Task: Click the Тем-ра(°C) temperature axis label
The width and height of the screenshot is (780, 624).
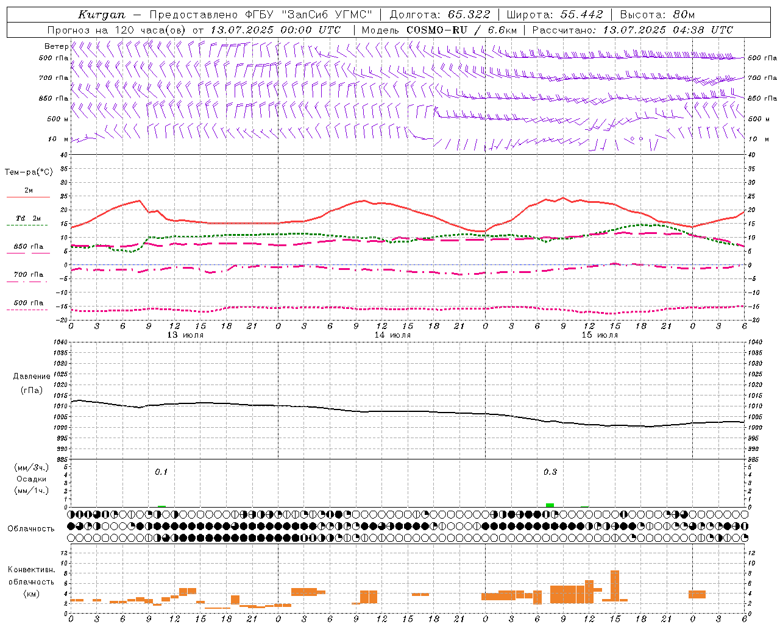Action: tap(29, 172)
